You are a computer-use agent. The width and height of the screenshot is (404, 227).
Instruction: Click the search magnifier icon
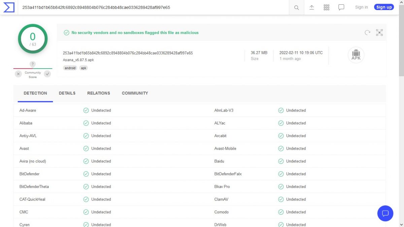(x=296, y=7)
